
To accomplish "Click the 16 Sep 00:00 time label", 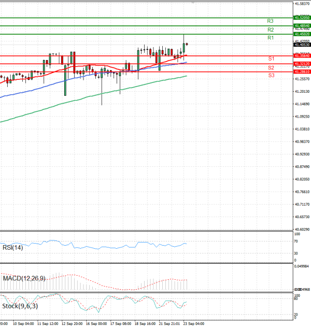I will click(96, 324).
